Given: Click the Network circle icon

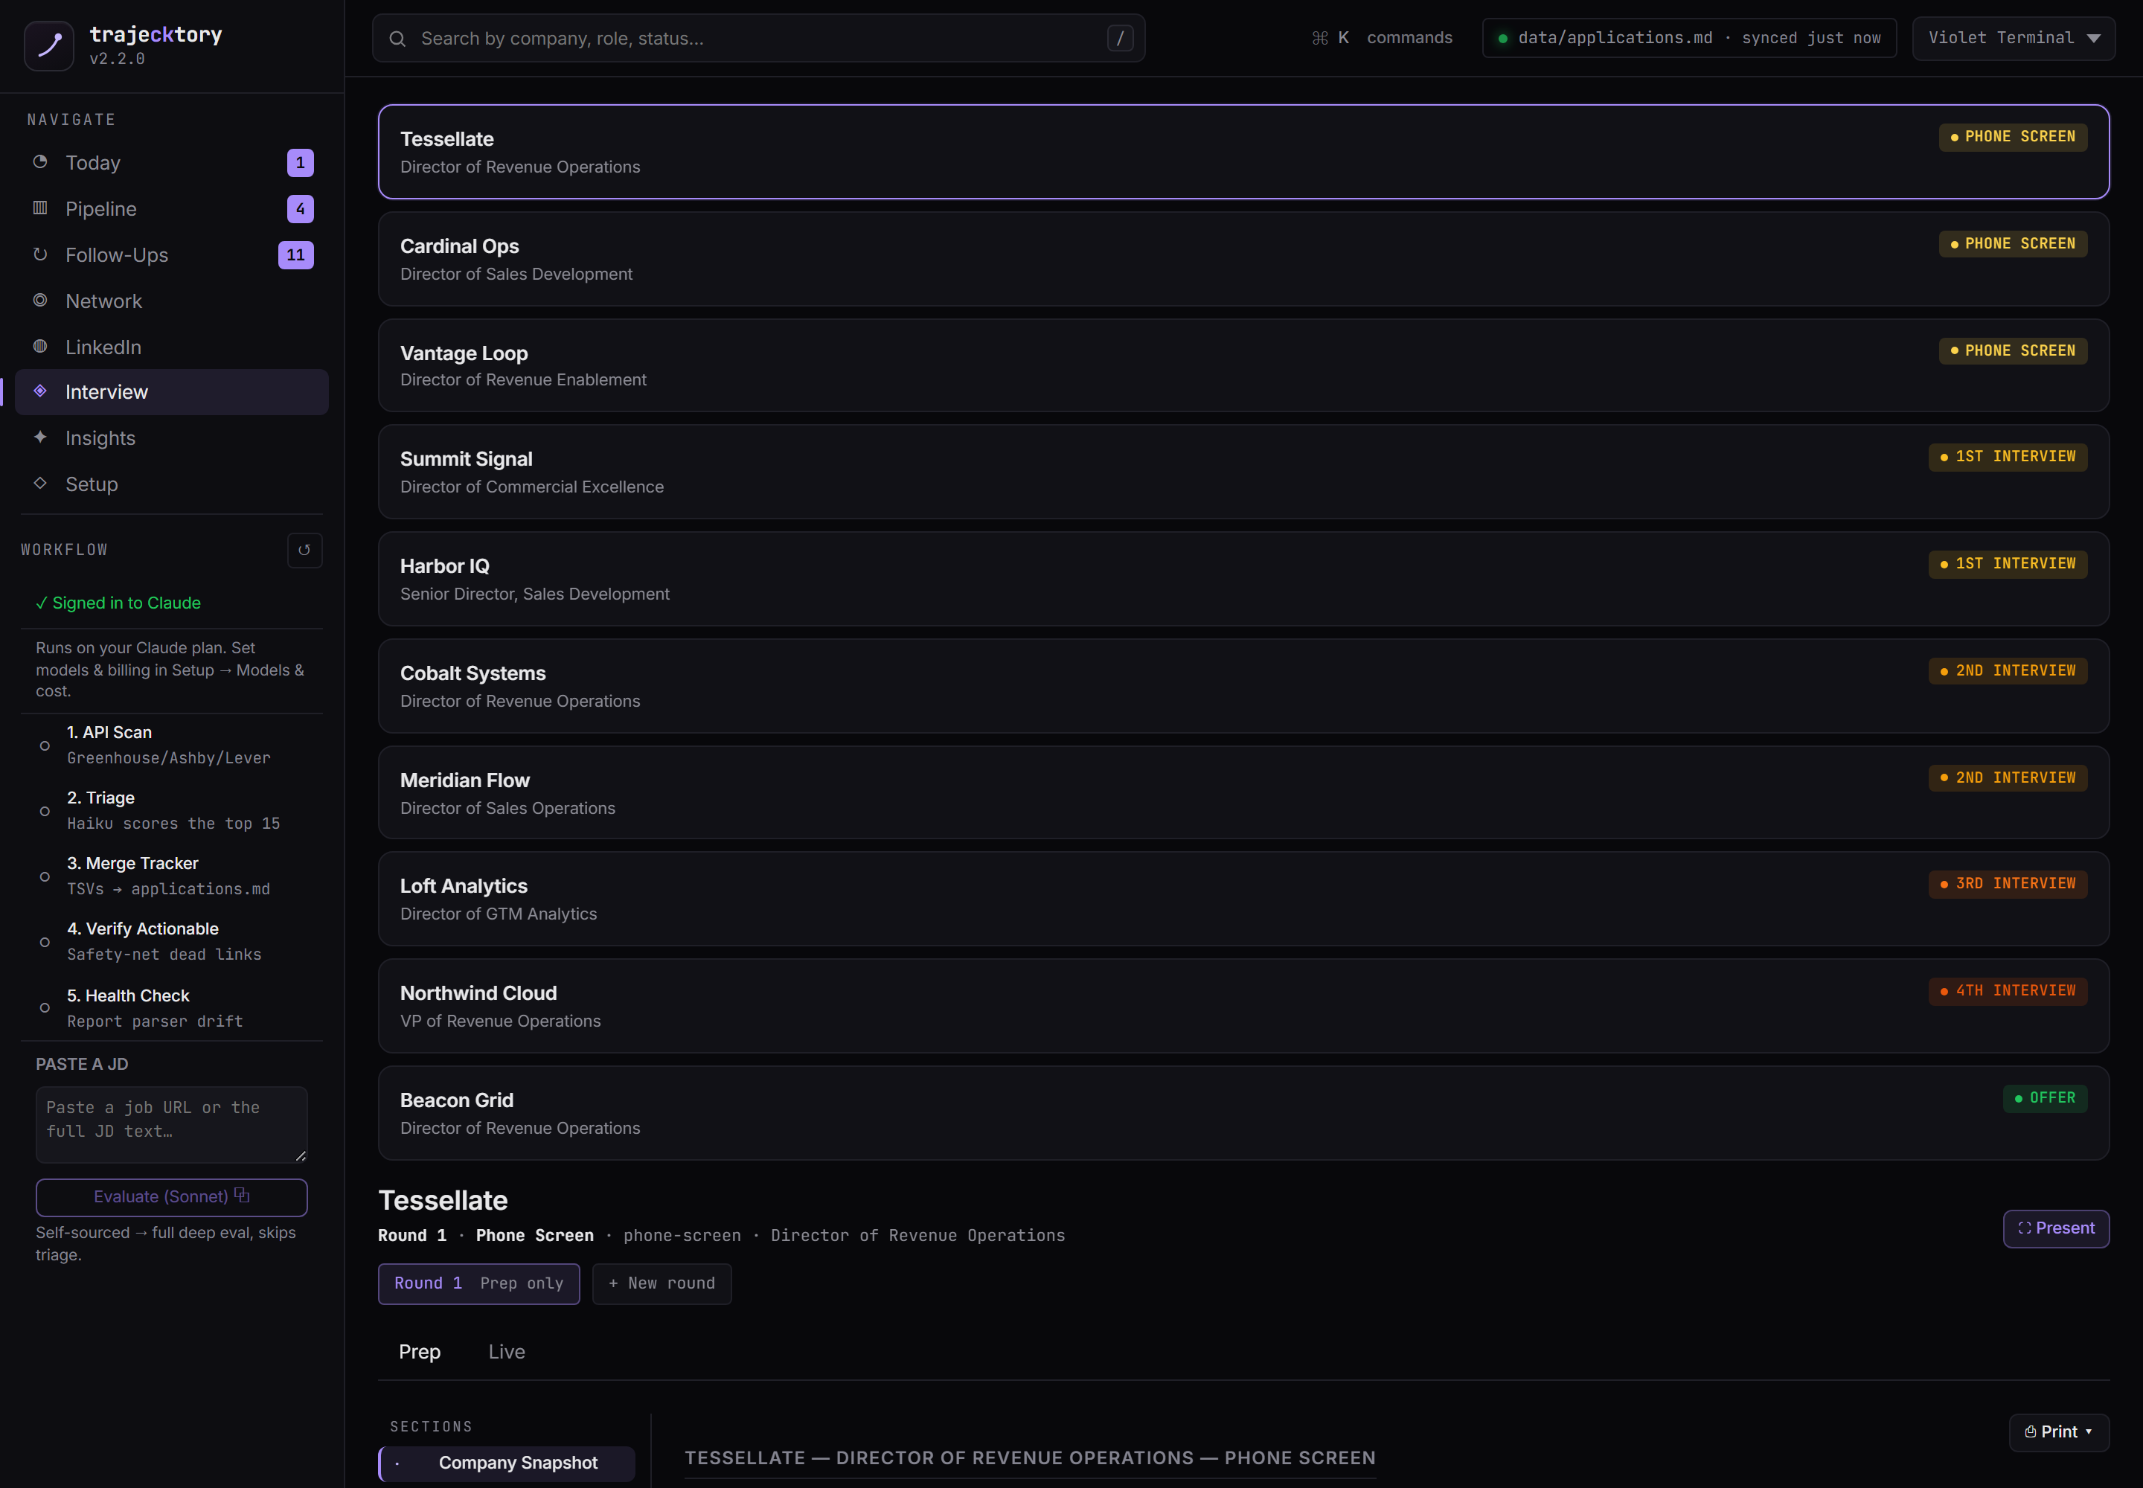Looking at the screenshot, I should click(x=40, y=301).
